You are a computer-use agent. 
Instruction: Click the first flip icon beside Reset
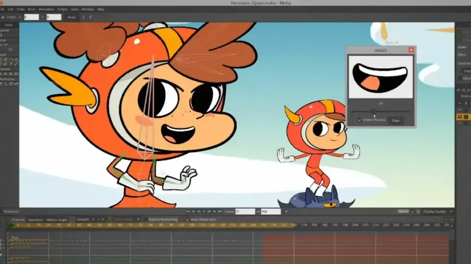click(83, 17)
